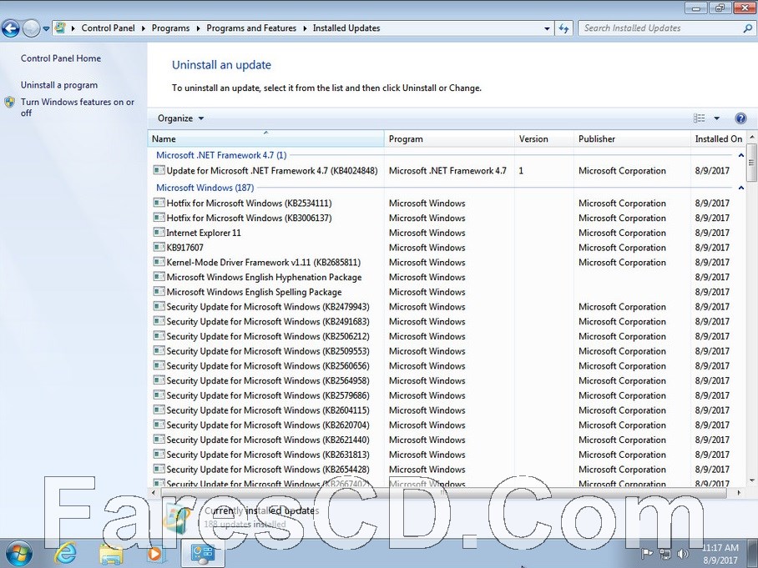Click the horizontal scrollbar of the updates list
The width and height of the screenshot is (758, 568).
(443, 493)
